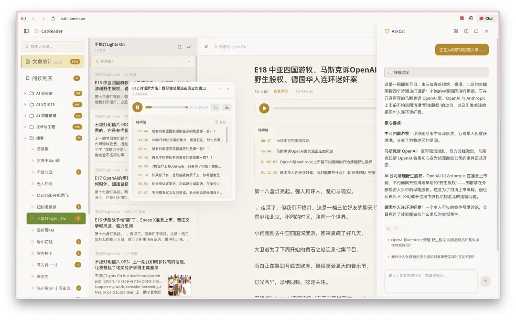Start a new AskCat chat
516x320 pixels.
(x=456, y=31)
